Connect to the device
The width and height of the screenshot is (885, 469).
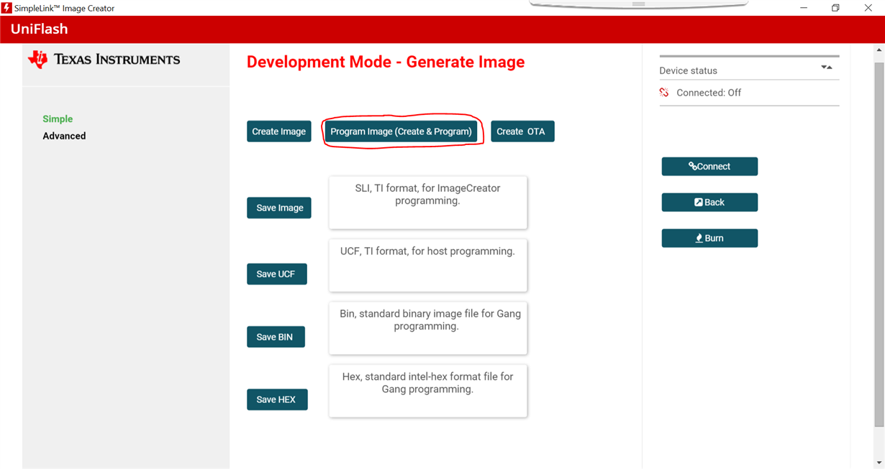[x=709, y=166]
